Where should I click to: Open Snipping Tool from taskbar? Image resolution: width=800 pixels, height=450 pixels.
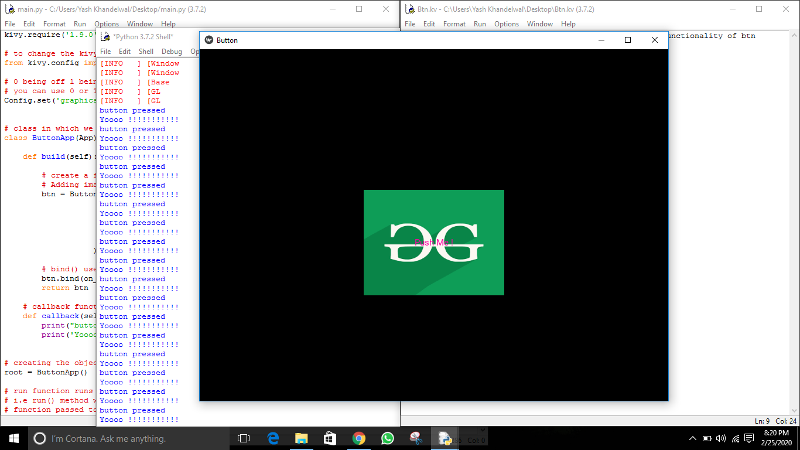click(x=416, y=438)
